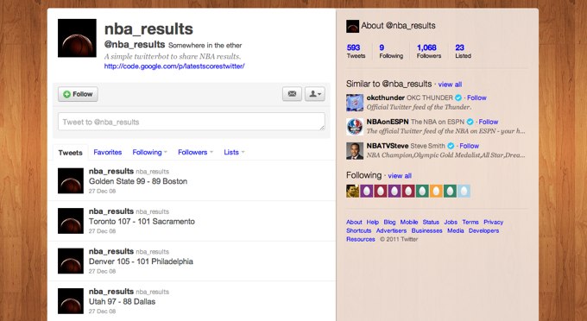Follow okcthunder from the suggestions

pyautogui.click(x=477, y=98)
